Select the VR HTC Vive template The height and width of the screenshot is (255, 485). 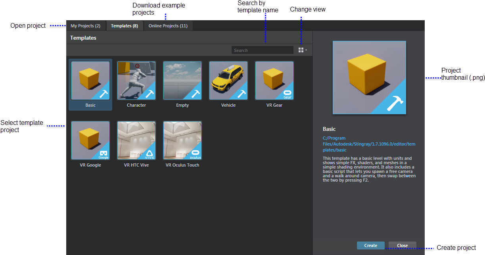(136, 140)
